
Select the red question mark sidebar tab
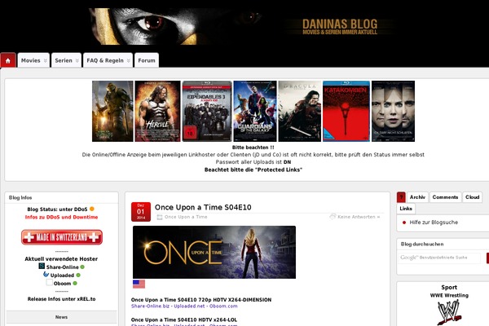pyautogui.click(x=401, y=197)
